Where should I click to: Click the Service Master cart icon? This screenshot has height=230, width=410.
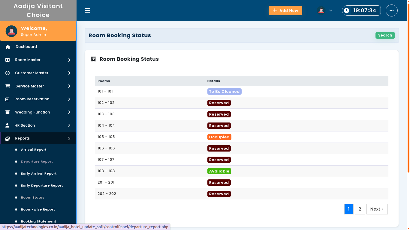pos(8,86)
